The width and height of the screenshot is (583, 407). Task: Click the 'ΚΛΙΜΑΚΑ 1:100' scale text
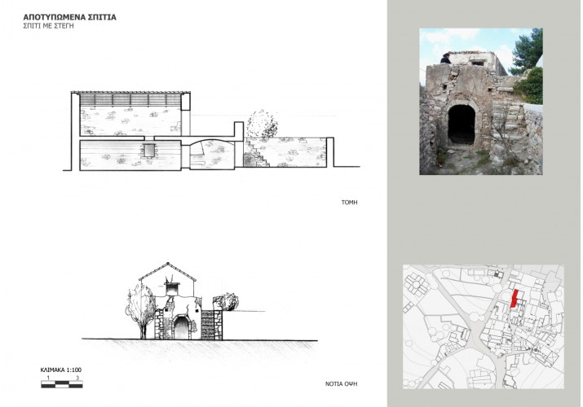[61, 370]
